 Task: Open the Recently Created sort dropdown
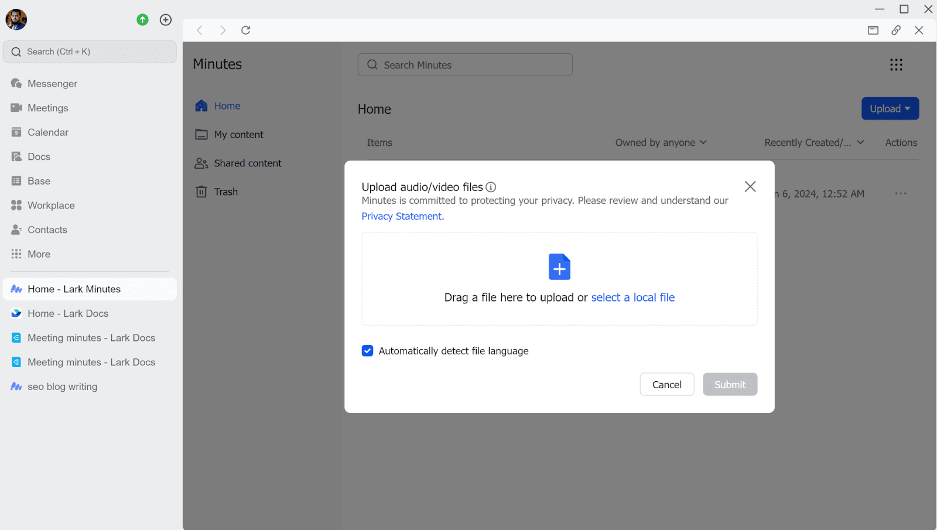pyautogui.click(x=814, y=142)
